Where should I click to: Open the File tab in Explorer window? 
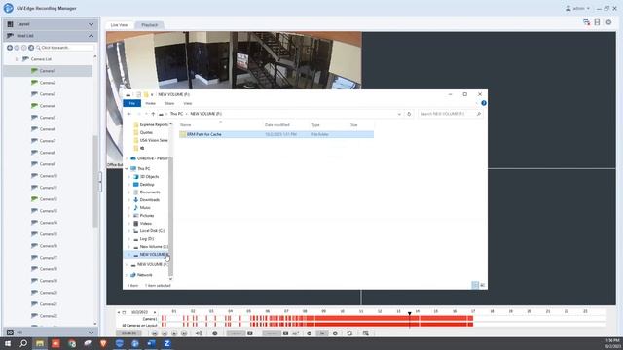point(132,103)
